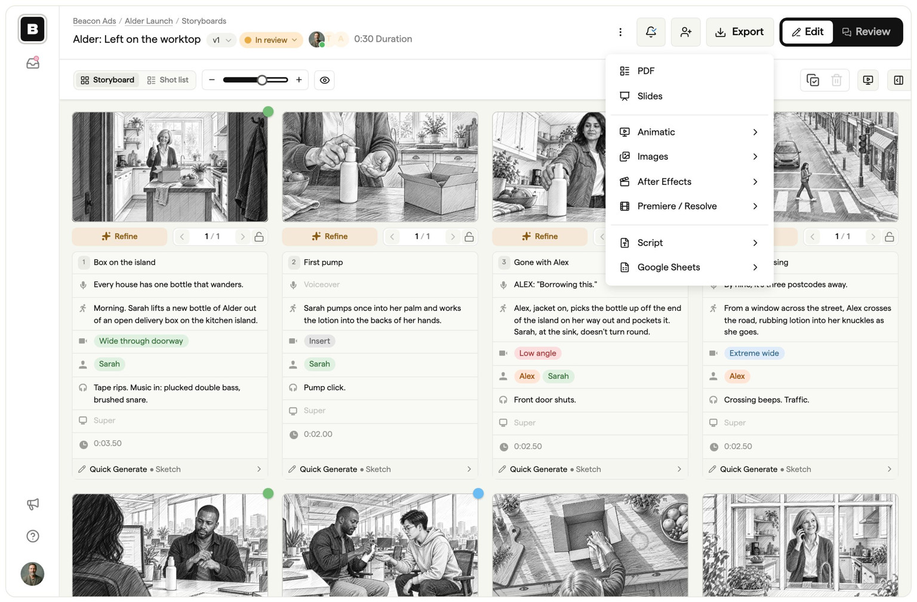Open the Alder Launch breadcrumb link

[149, 21]
